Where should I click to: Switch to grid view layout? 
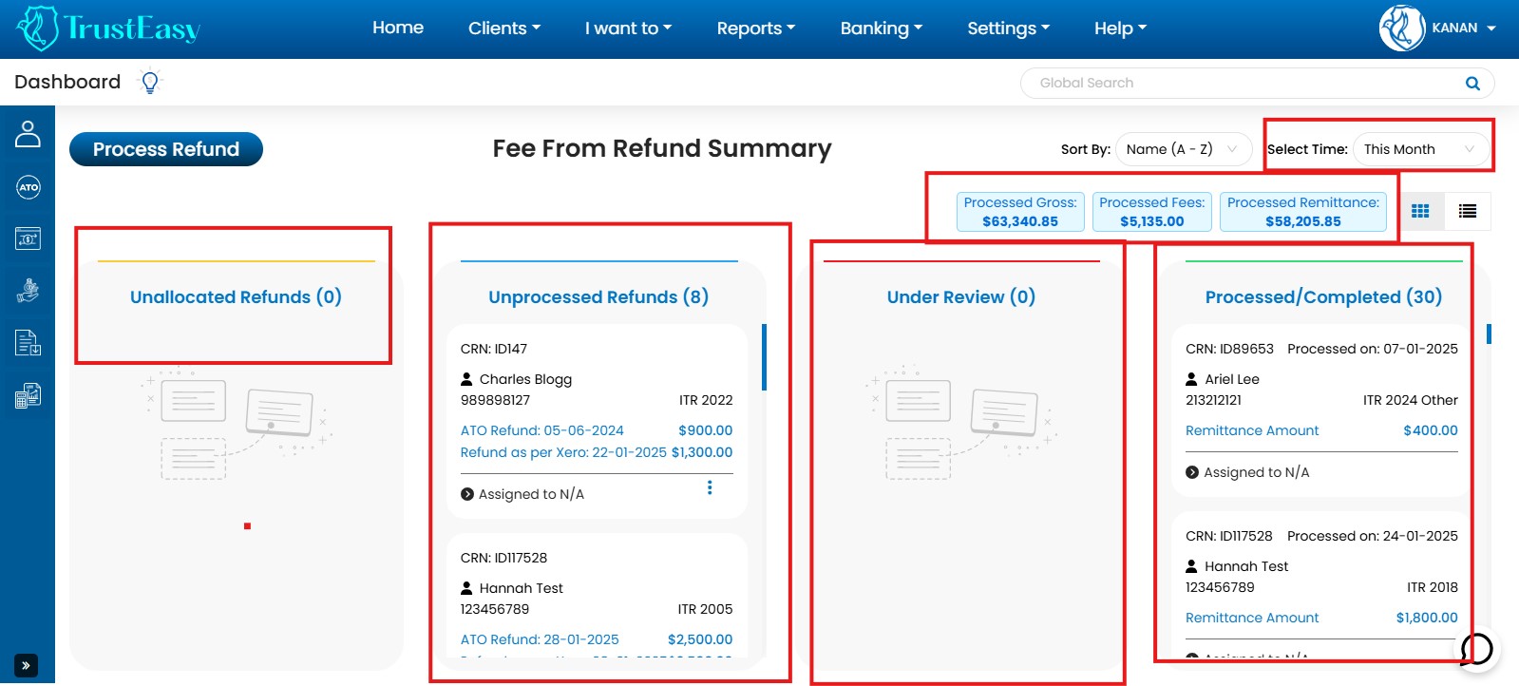point(1420,211)
